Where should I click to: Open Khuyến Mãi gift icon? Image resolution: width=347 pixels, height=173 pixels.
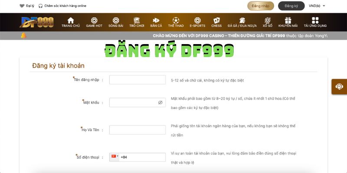(288, 20)
